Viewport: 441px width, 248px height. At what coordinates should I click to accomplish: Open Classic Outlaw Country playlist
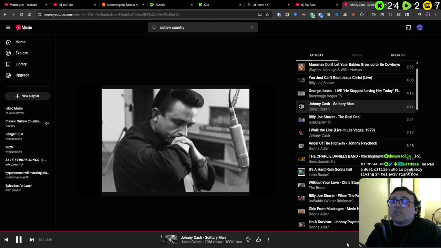(x=23, y=123)
